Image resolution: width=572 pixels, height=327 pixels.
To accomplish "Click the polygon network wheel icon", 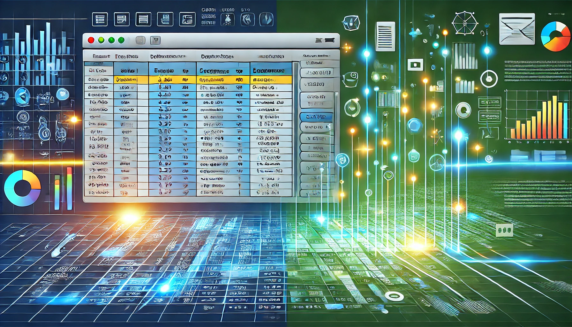I will (464, 23).
